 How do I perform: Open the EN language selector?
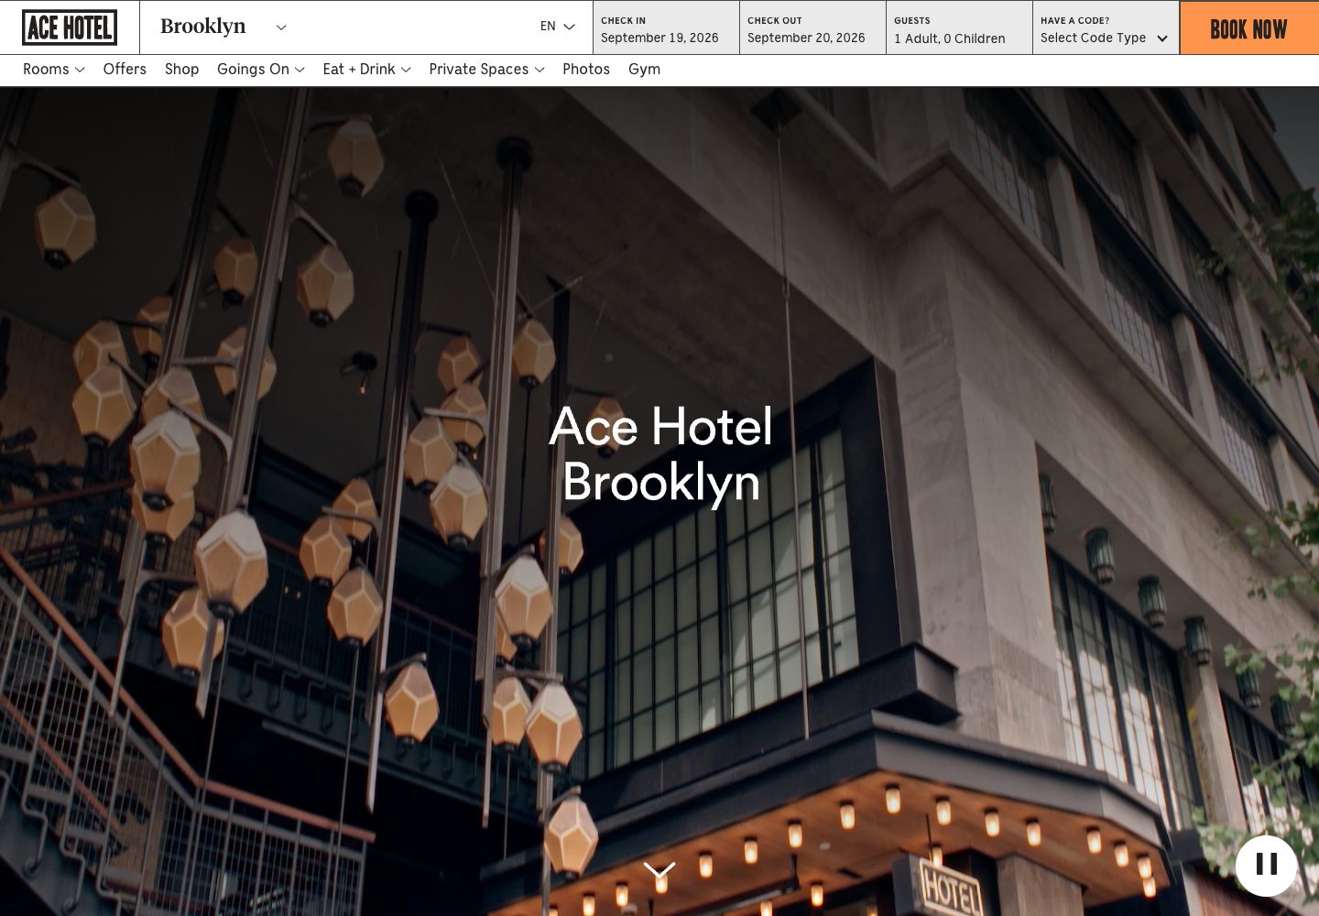point(557,27)
